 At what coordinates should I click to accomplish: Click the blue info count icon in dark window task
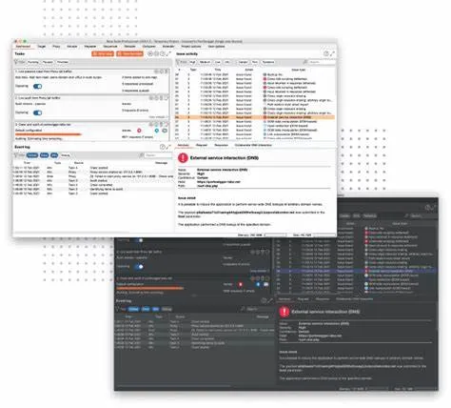258,284
